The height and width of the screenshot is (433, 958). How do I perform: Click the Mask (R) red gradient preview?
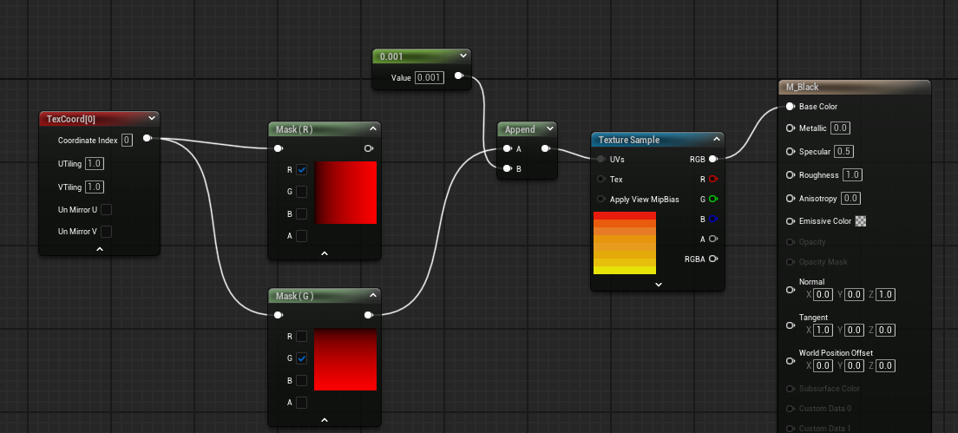pyautogui.click(x=345, y=193)
